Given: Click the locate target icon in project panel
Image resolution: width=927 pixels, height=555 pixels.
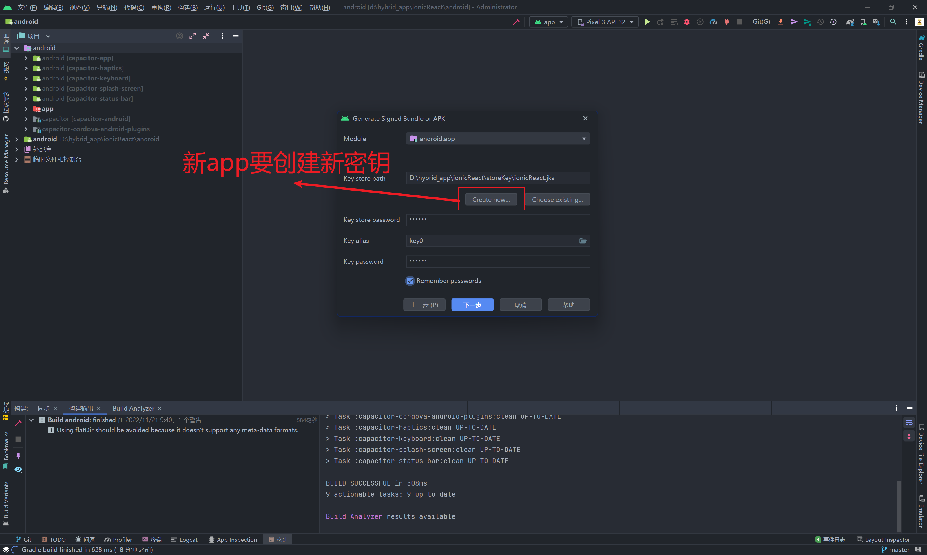Looking at the screenshot, I should click(180, 36).
